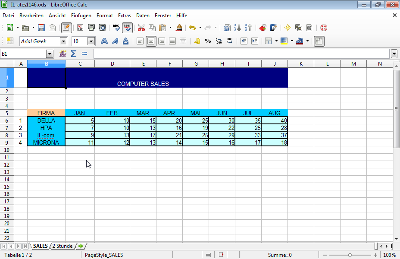Insert a Sum formula
The height and width of the screenshot is (259, 400).
[73, 54]
